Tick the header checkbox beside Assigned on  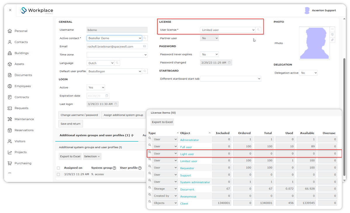coord(58,168)
